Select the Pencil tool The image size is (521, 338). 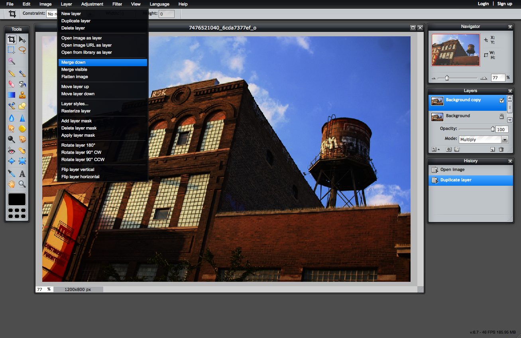point(12,73)
